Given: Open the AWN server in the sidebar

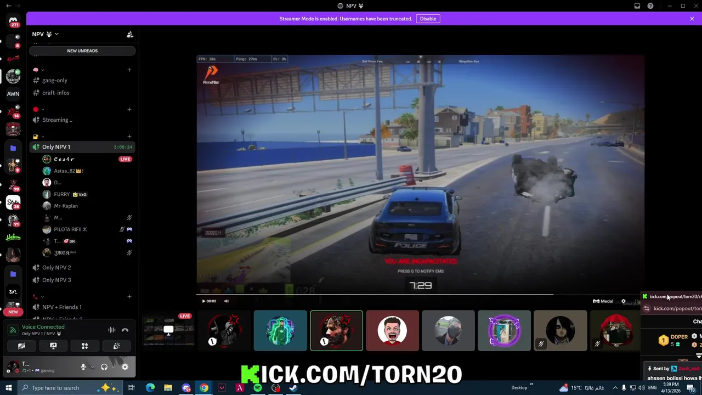Looking at the screenshot, I should tap(13, 94).
